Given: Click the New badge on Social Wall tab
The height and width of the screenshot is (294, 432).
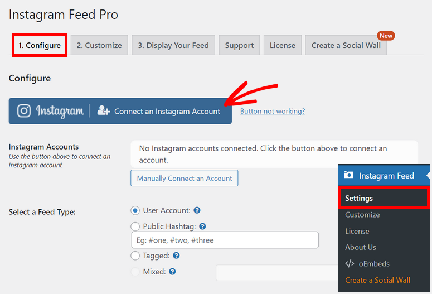Looking at the screenshot, I should 386,36.
